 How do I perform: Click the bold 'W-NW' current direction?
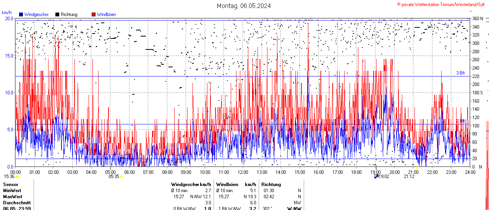pyautogui.click(x=294, y=208)
